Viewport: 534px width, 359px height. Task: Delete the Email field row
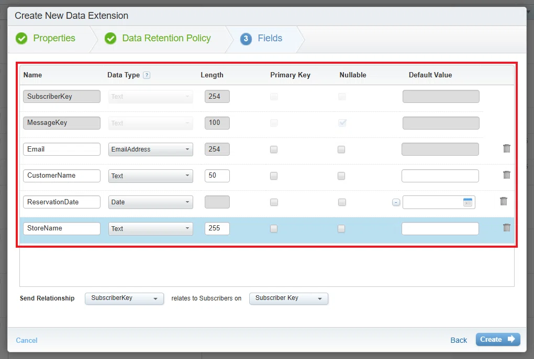click(506, 148)
